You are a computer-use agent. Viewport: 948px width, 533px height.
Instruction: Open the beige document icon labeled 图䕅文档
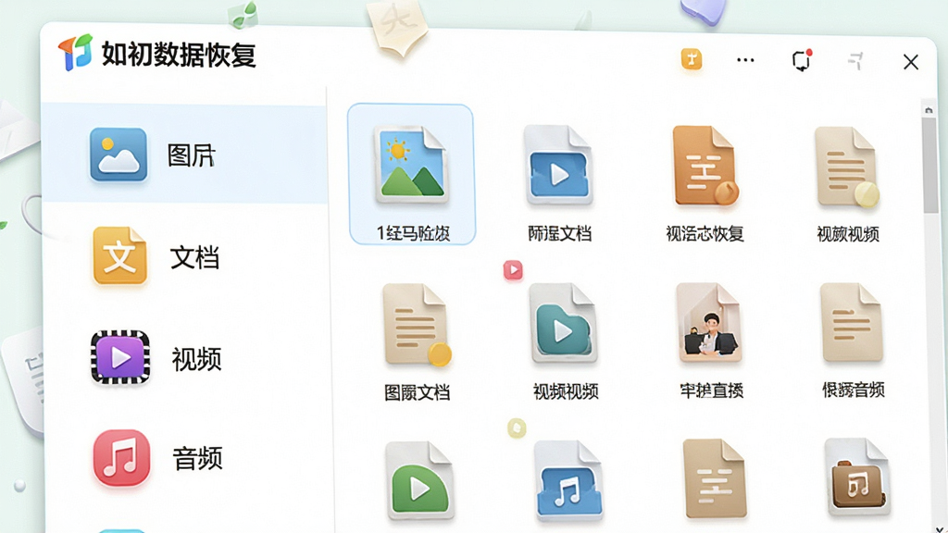coord(418,325)
